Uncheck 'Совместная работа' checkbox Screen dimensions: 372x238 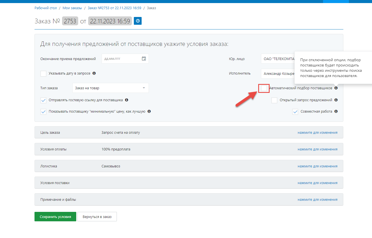295,112
